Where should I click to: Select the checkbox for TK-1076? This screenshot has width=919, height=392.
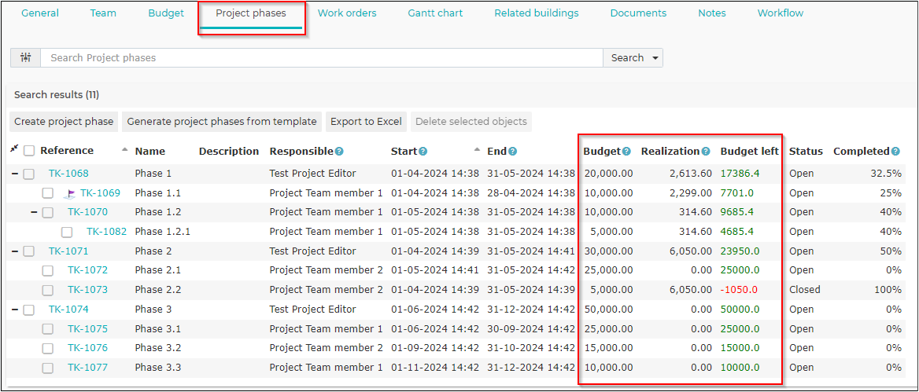47,349
